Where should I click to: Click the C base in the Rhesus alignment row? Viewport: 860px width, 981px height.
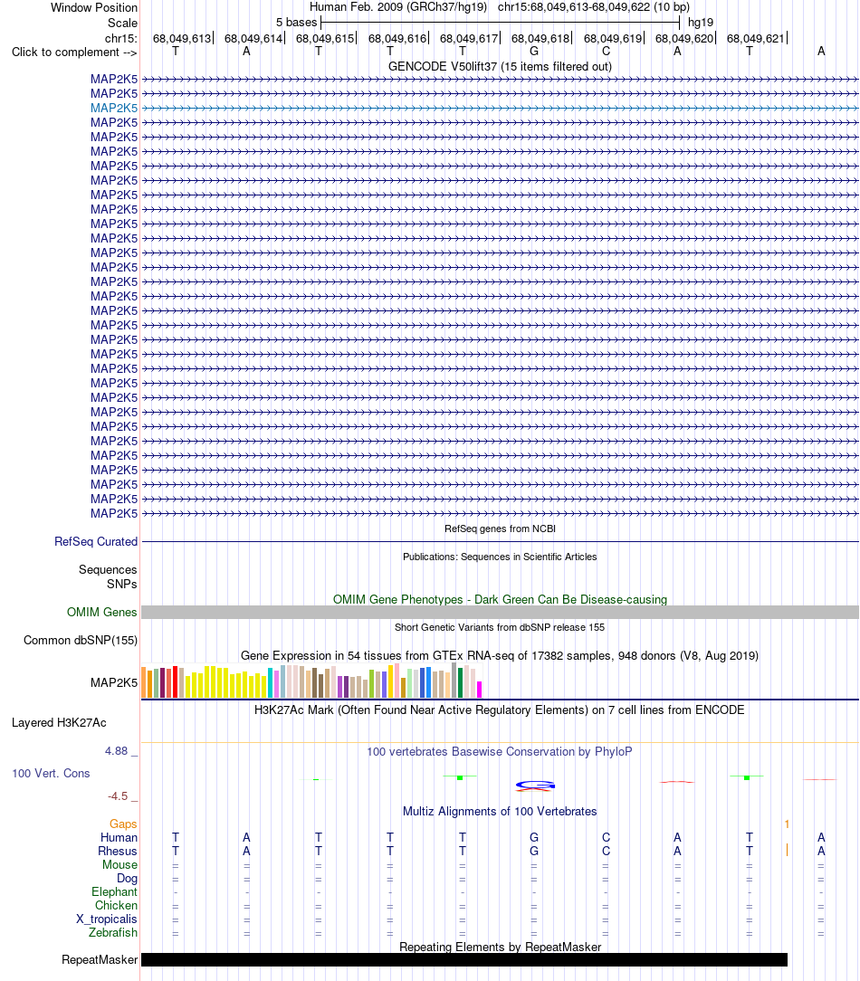[x=606, y=851]
